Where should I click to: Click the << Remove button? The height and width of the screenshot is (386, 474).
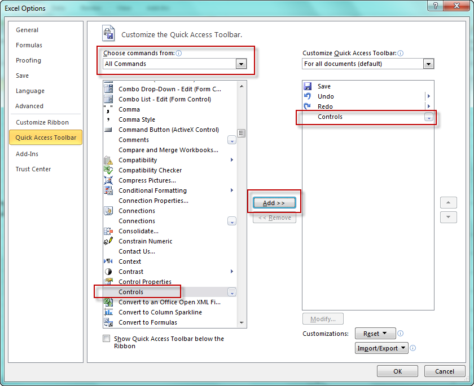[x=274, y=218]
